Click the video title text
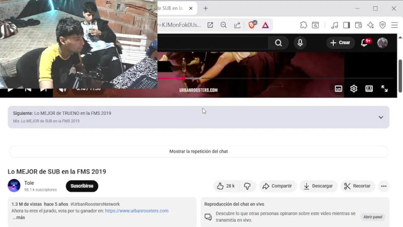This screenshot has height=227, width=403. [57, 172]
